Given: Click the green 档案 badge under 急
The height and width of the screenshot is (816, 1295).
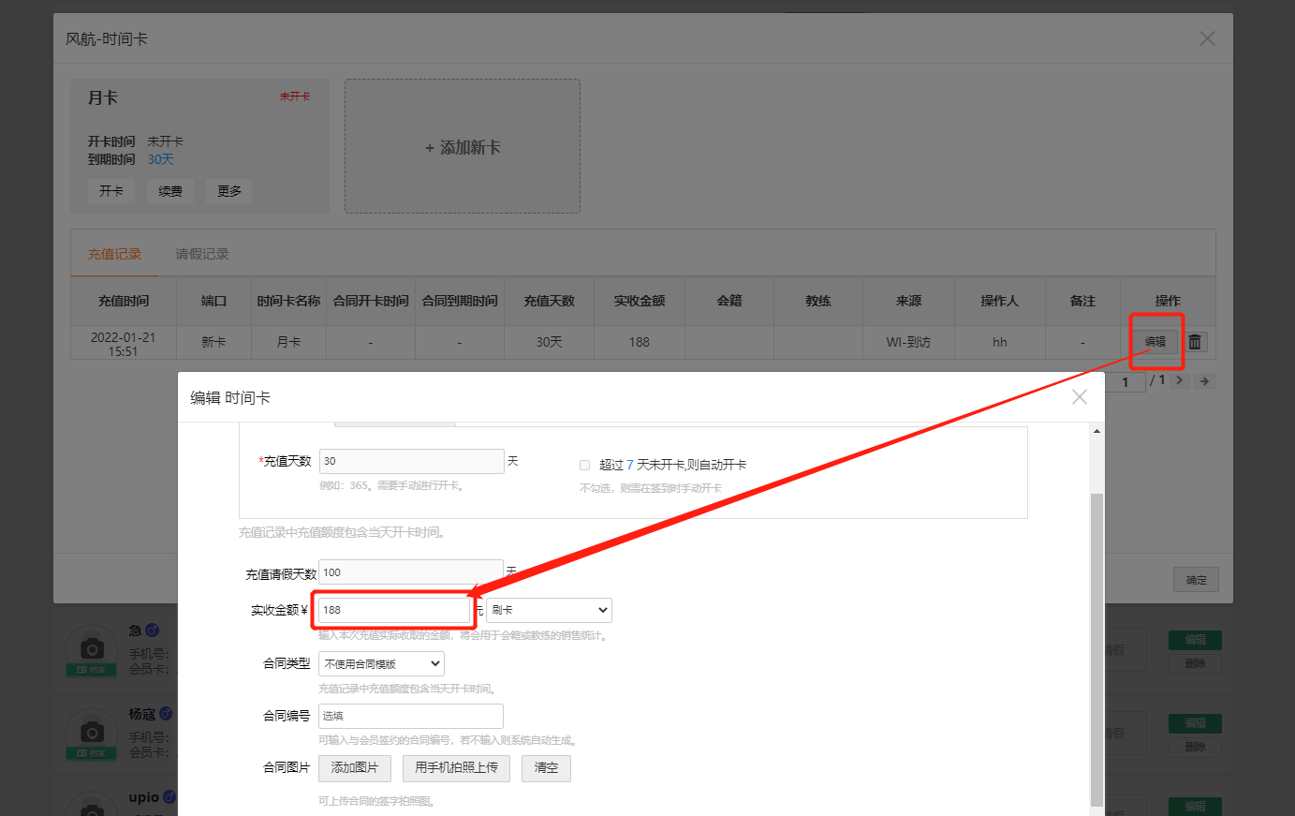Looking at the screenshot, I should [92, 670].
